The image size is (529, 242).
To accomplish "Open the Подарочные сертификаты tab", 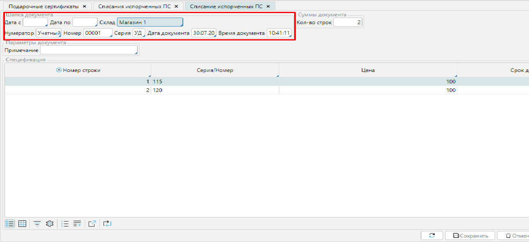I will coord(44,7).
